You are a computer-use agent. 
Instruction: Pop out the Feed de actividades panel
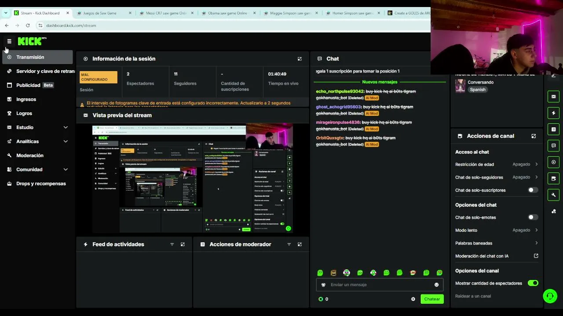pyautogui.click(x=183, y=244)
